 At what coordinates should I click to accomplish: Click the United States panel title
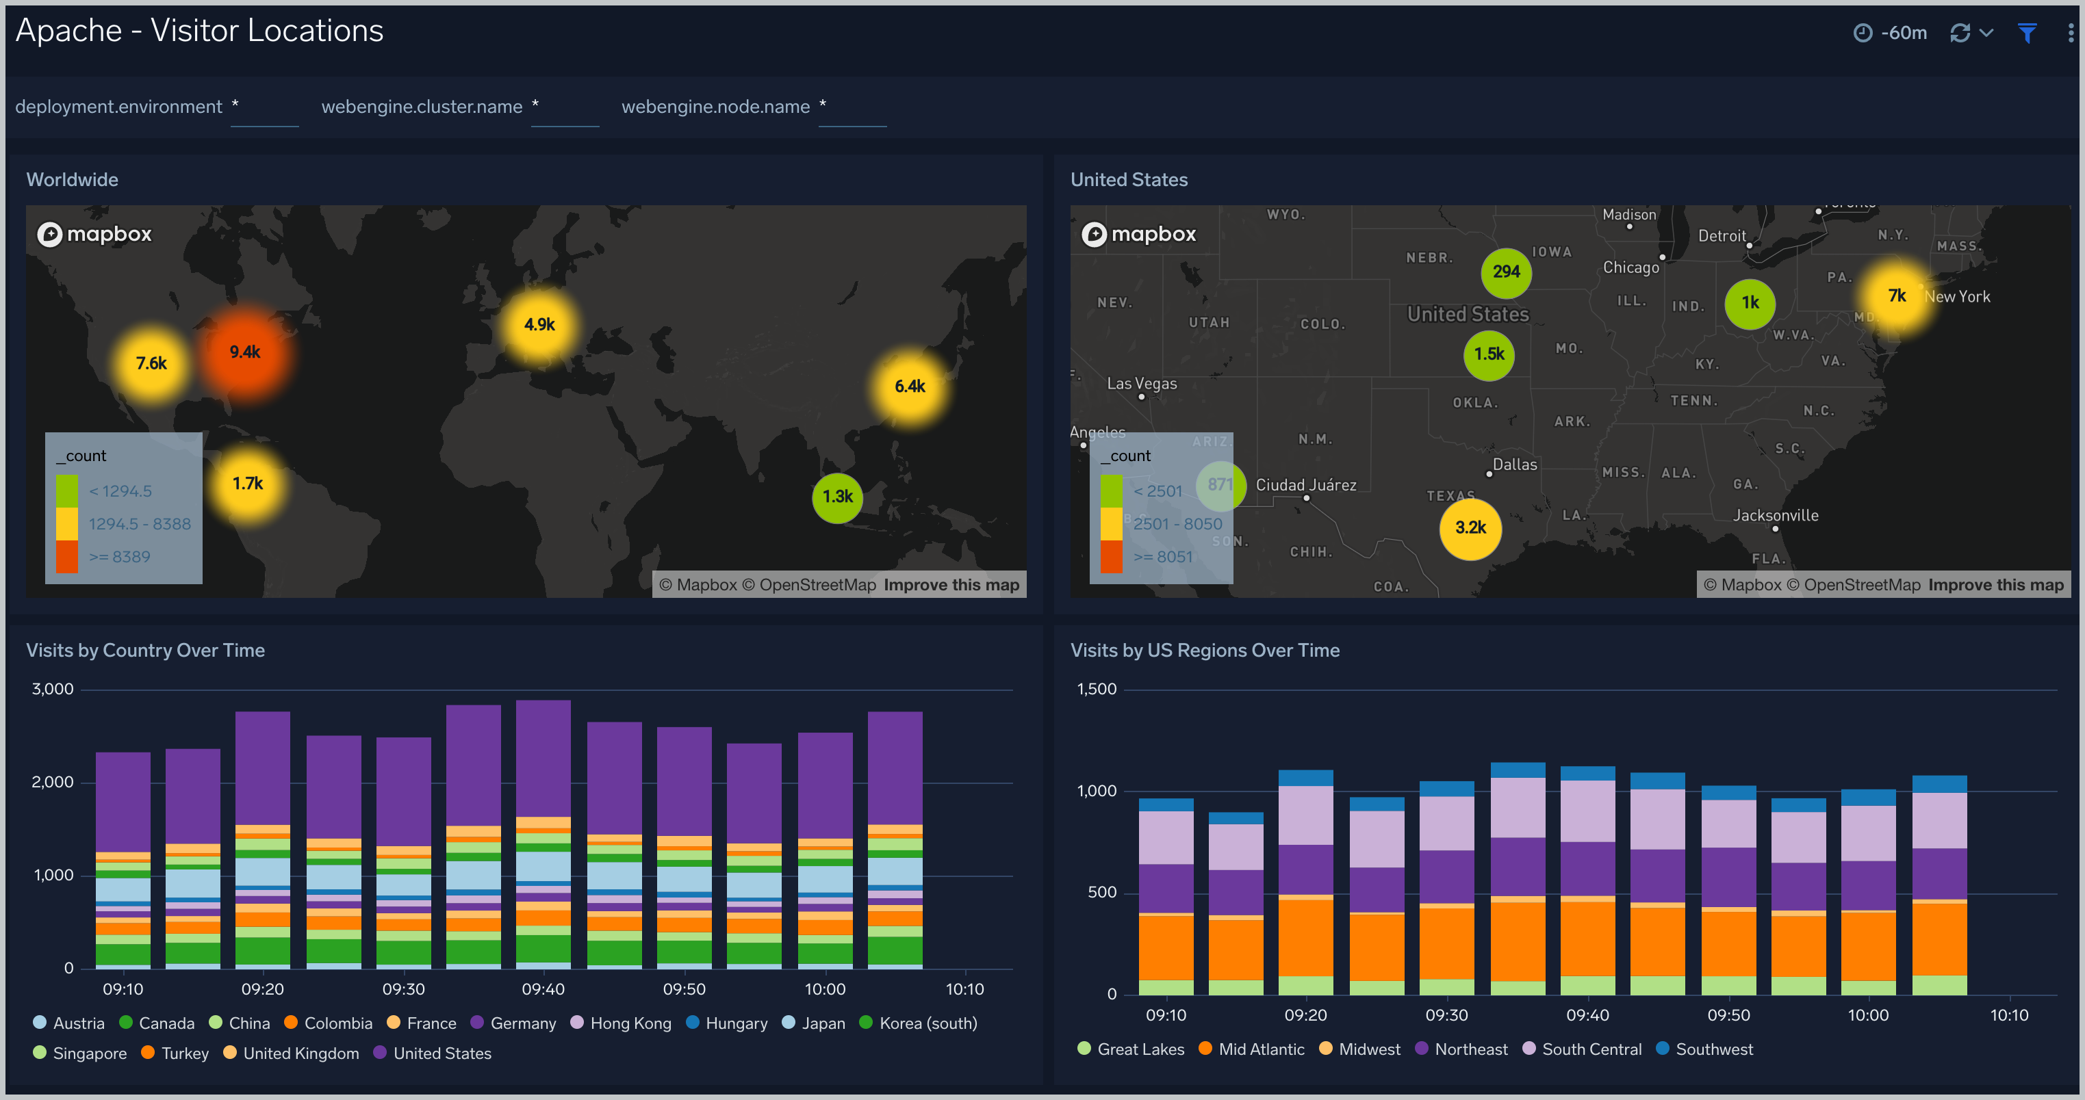1129,179
